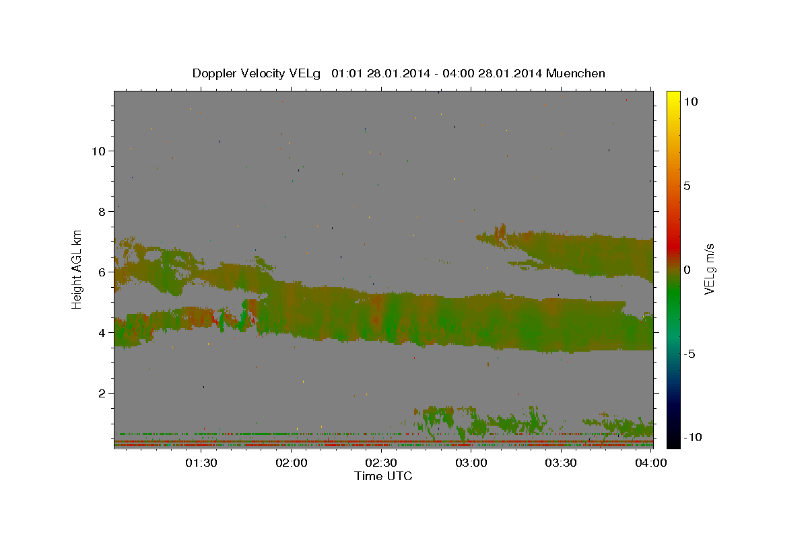Screen dimensions: 808x538
Task: Select the 03:00 time tick label
Action: (x=471, y=463)
